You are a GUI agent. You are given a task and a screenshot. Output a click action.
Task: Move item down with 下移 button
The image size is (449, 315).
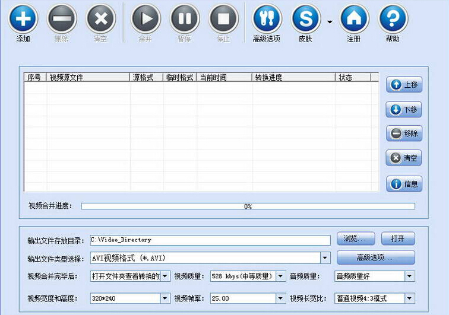tap(404, 109)
